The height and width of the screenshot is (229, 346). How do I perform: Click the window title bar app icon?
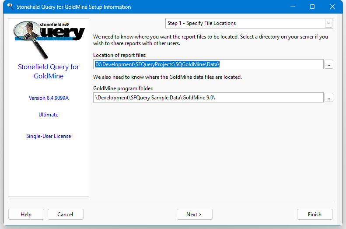(x=10, y=7)
